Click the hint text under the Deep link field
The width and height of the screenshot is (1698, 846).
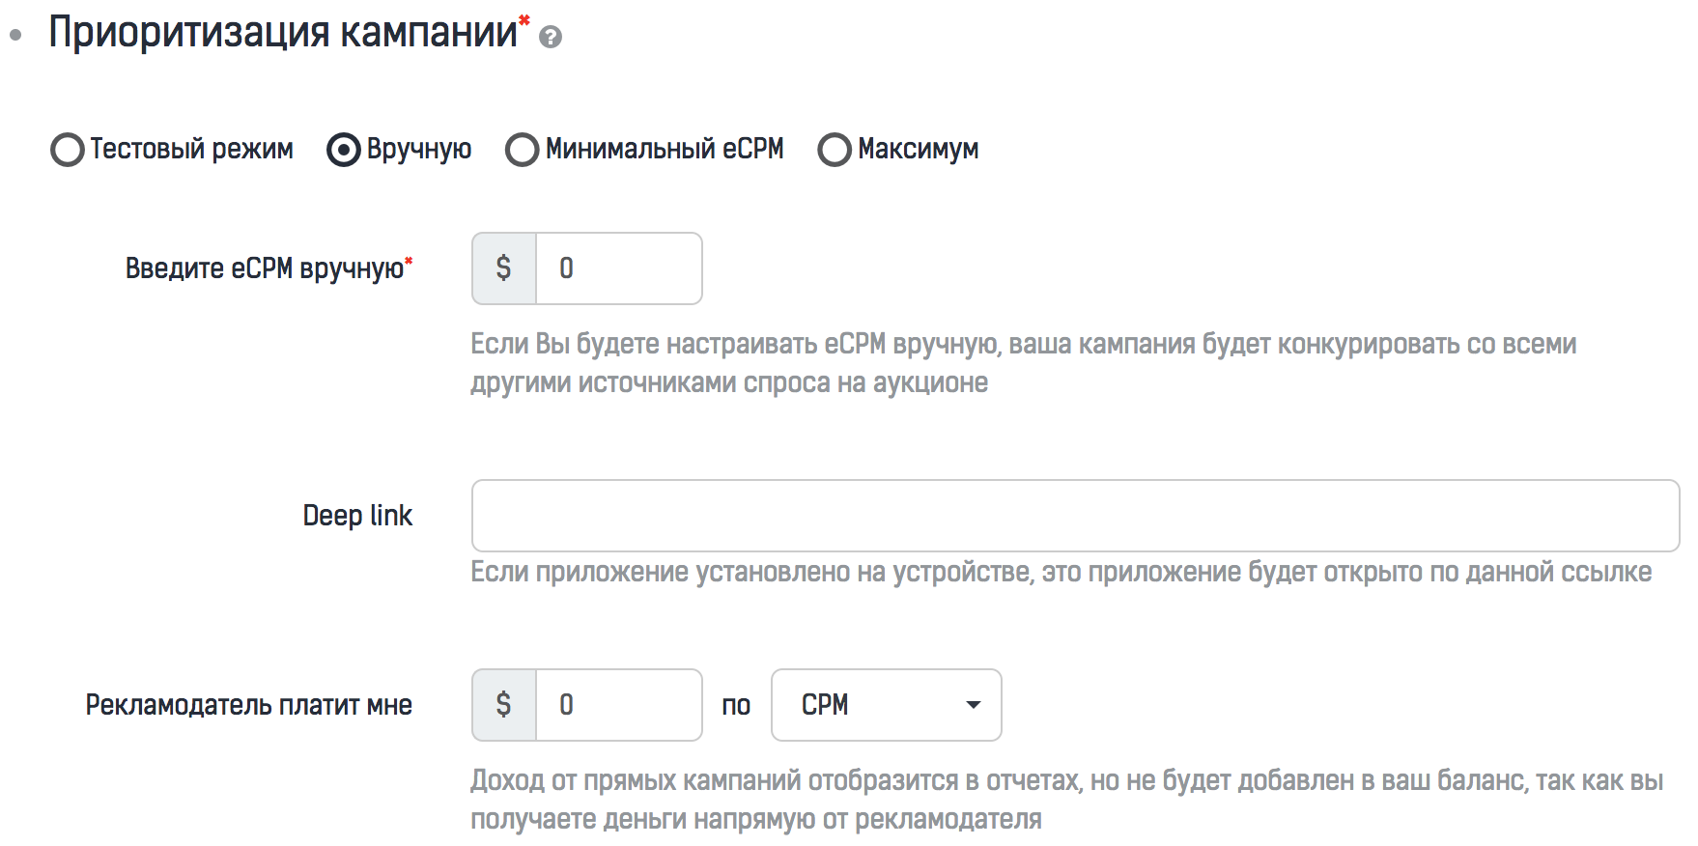pos(1061,572)
